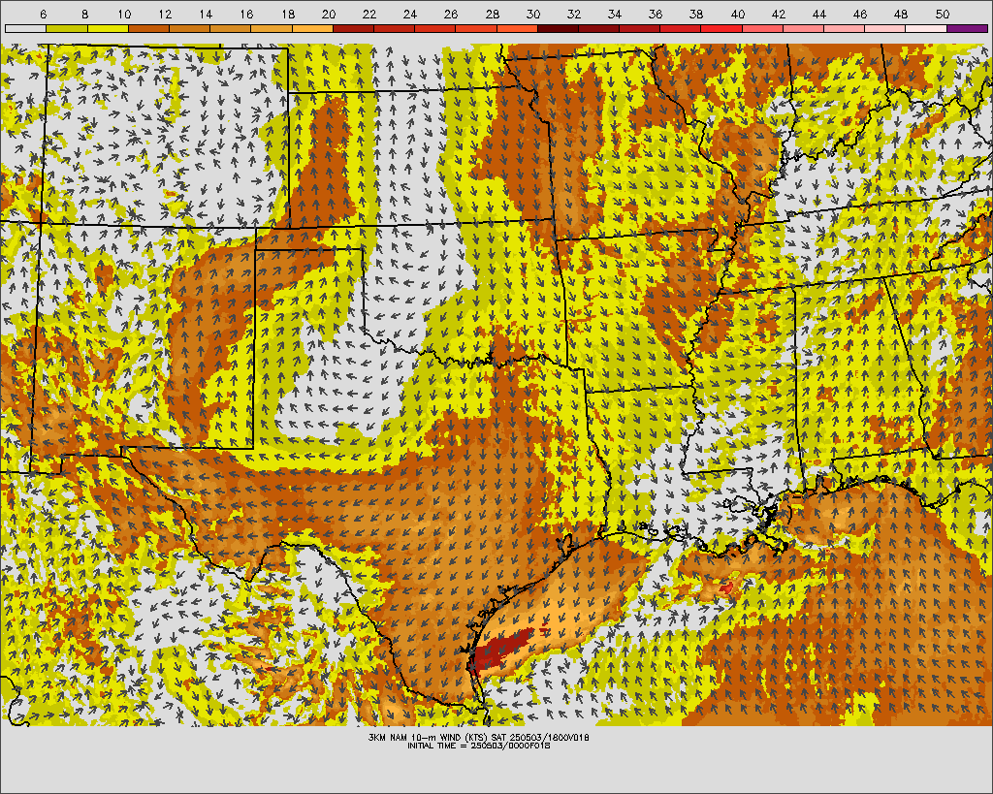Image resolution: width=993 pixels, height=794 pixels.
Task: Select the purple swatch above 50 knots
Action: pyautogui.click(x=968, y=28)
